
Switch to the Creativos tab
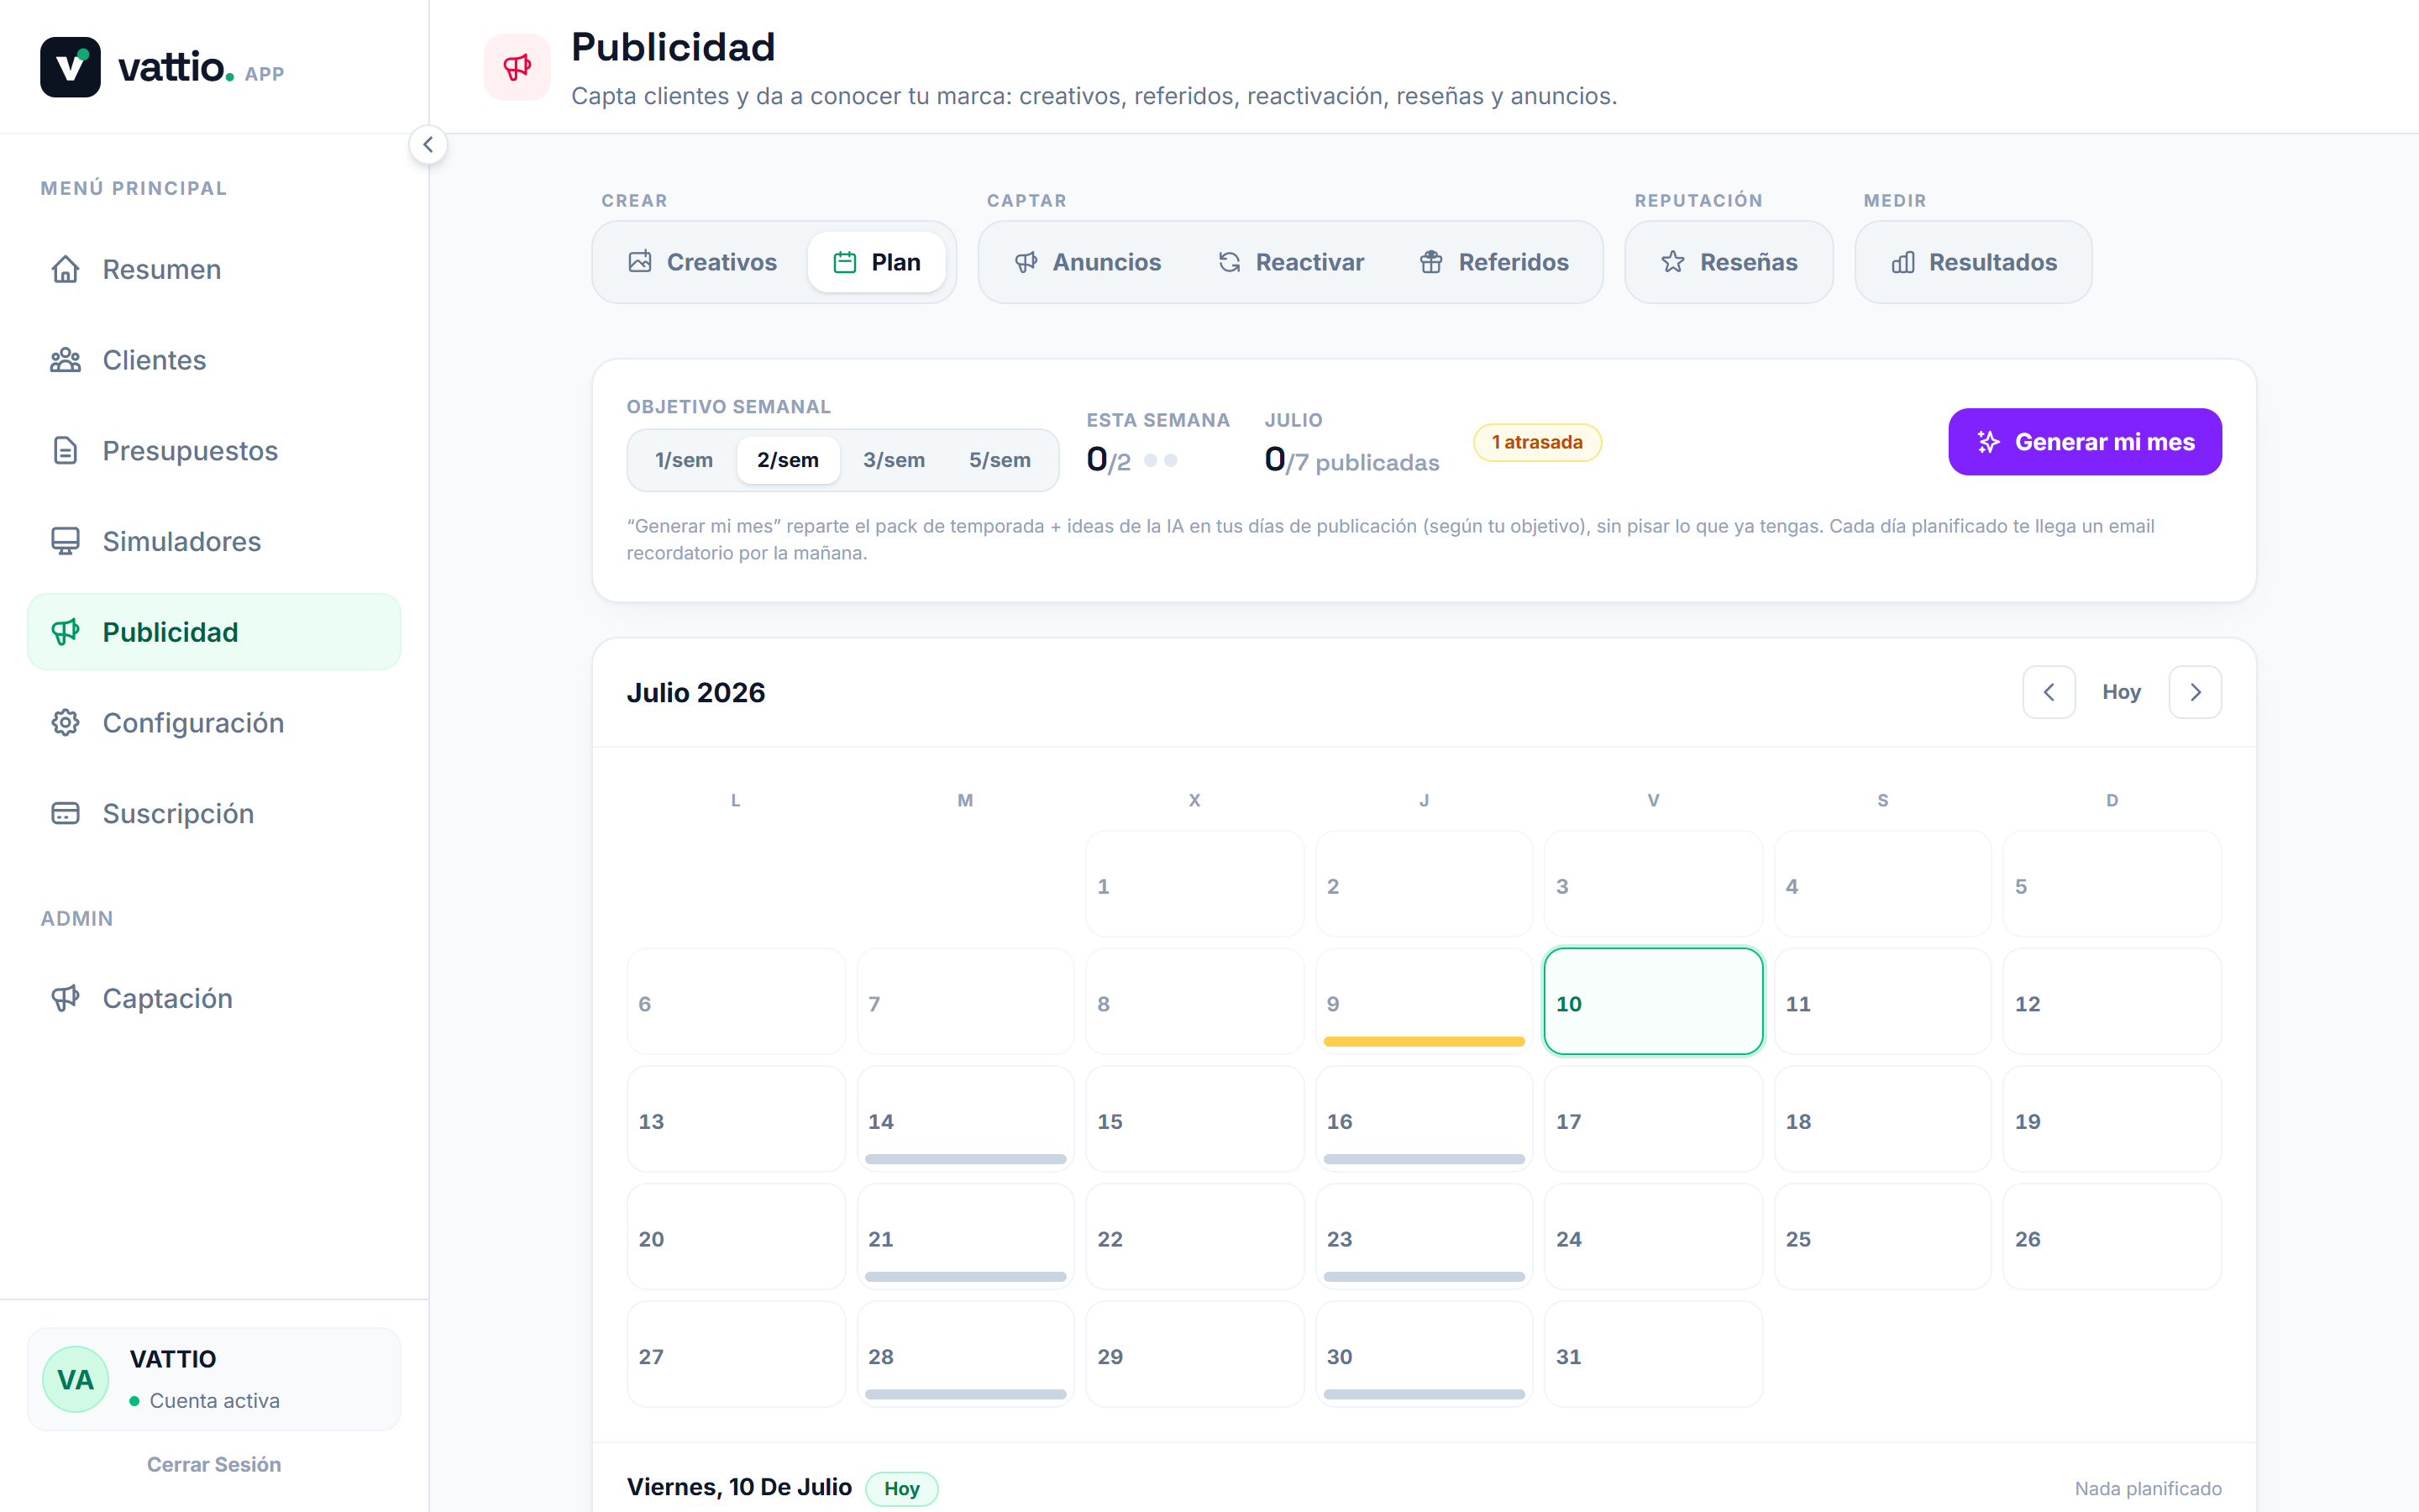point(703,262)
